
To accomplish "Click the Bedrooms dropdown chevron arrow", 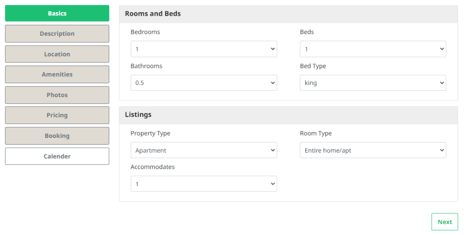I will (x=272, y=49).
